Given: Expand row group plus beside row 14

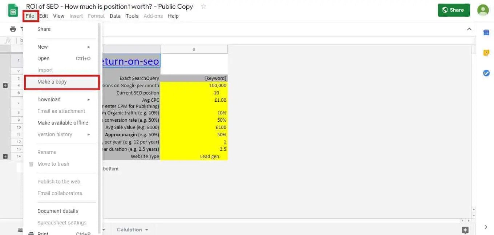Looking at the screenshot, I should click(5, 156).
